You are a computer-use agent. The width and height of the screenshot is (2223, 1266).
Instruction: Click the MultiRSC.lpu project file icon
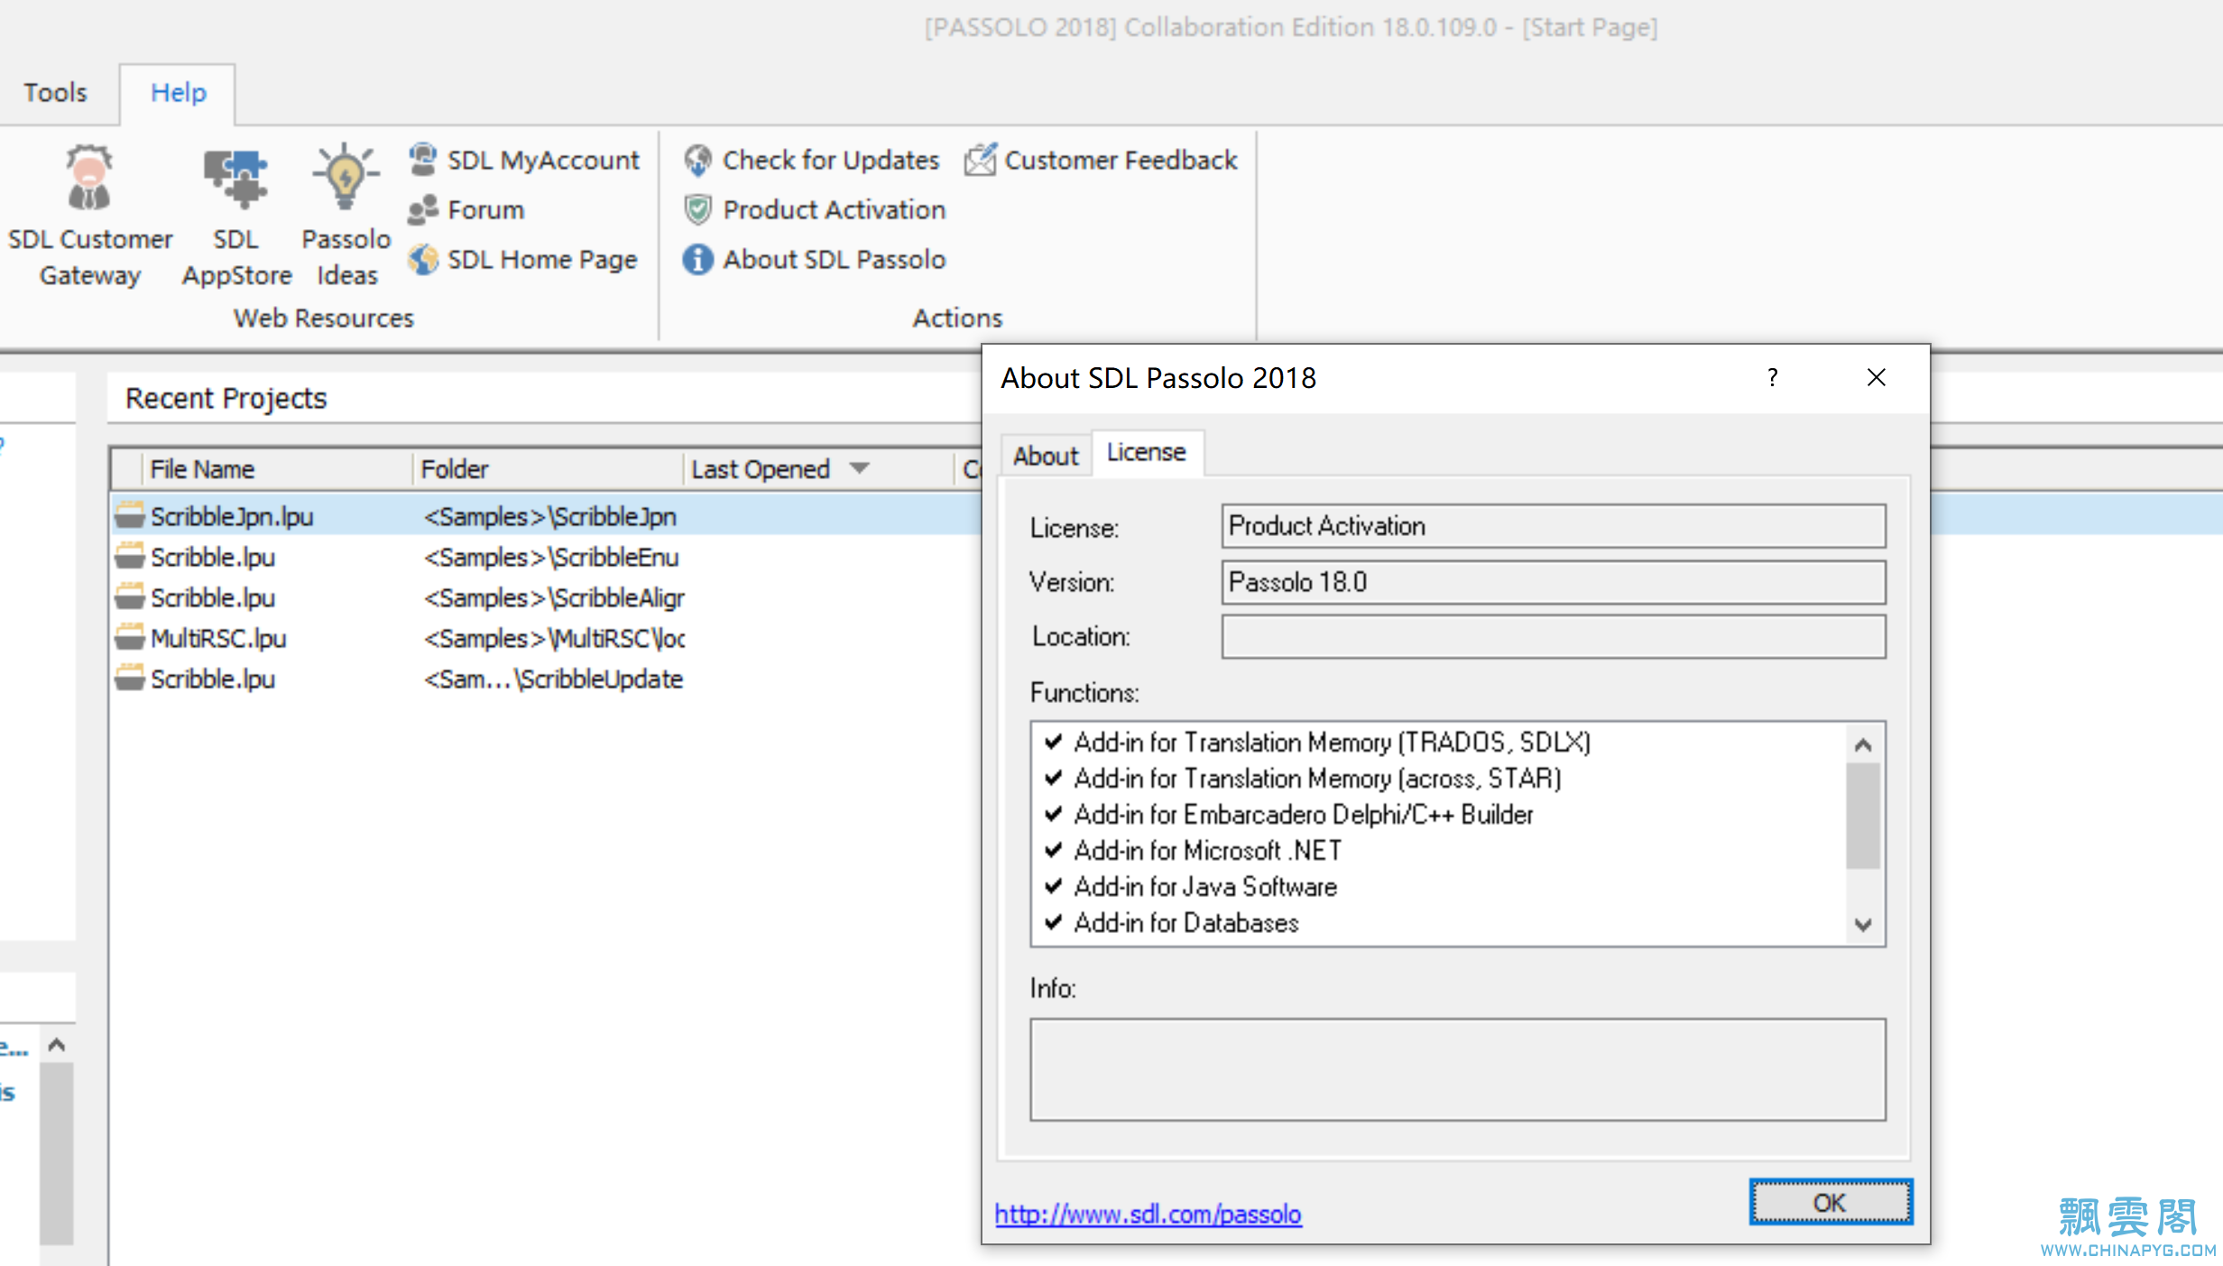[130, 637]
